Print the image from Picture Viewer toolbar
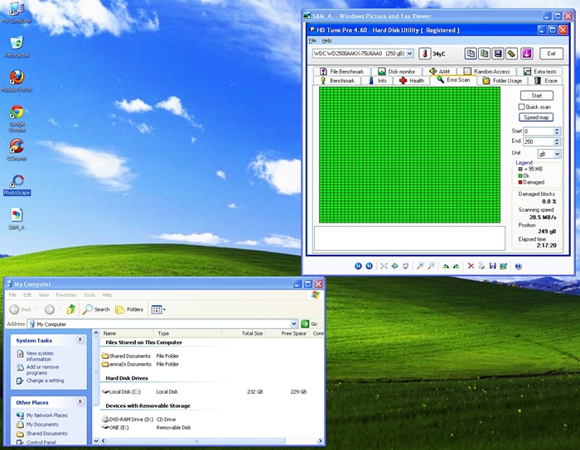 (x=481, y=266)
